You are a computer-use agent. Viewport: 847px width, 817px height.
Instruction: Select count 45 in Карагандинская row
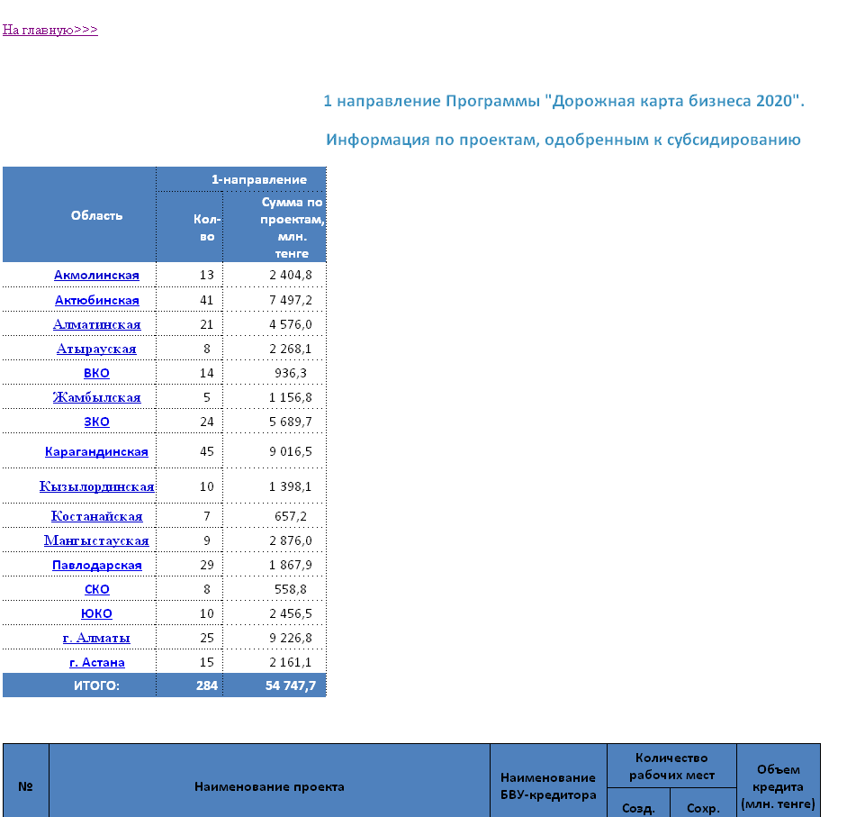pyautogui.click(x=207, y=451)
